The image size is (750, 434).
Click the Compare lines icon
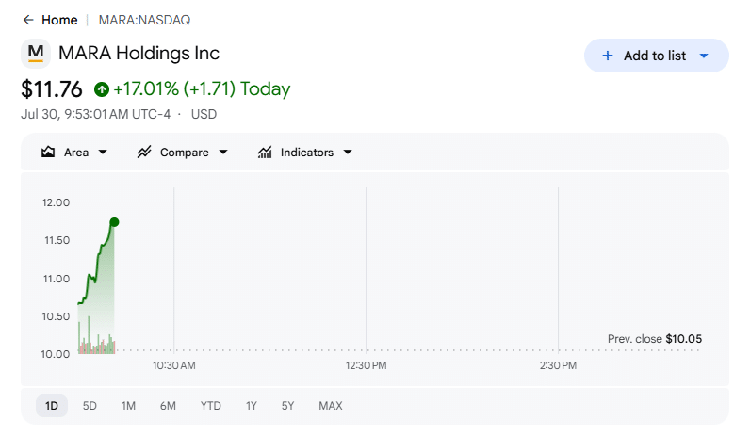(144, 152)
